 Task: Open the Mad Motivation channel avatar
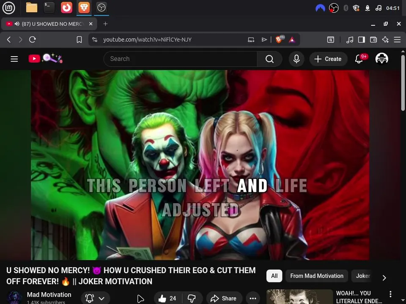pos(14,298)
